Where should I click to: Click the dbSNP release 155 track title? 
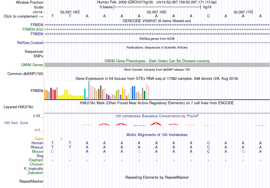157,70
